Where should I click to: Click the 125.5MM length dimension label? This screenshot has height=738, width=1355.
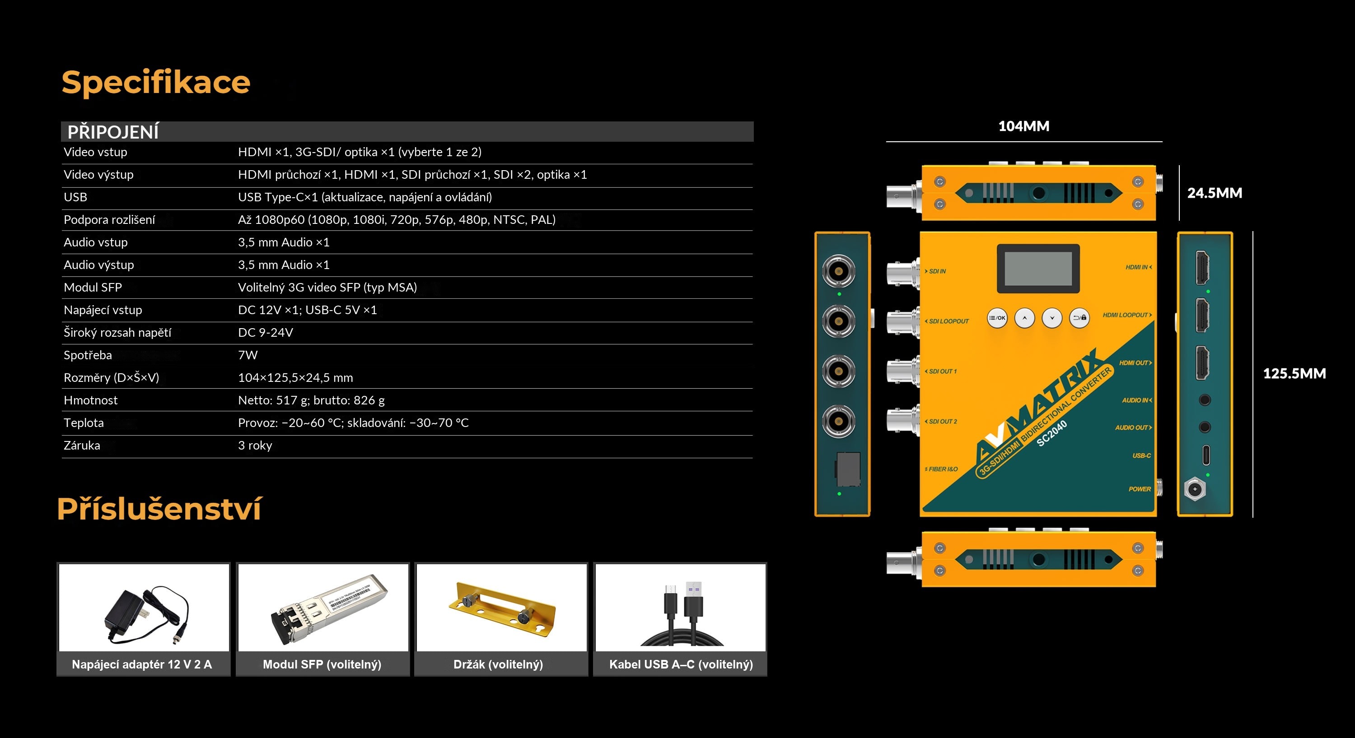click(1294, 374)
